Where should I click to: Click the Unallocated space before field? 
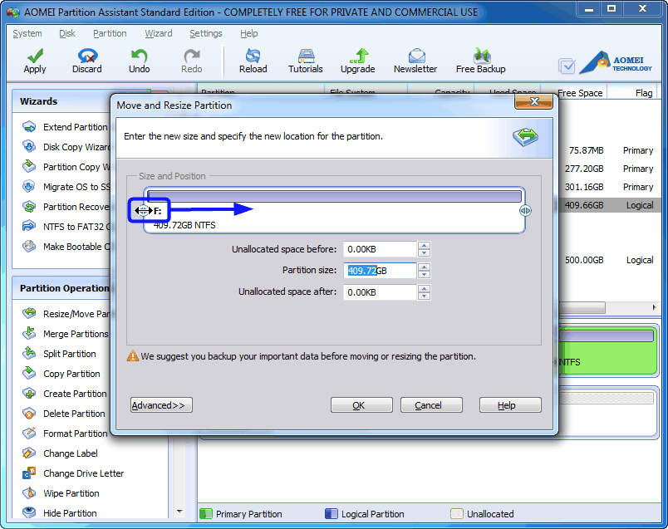coord(380,249)
